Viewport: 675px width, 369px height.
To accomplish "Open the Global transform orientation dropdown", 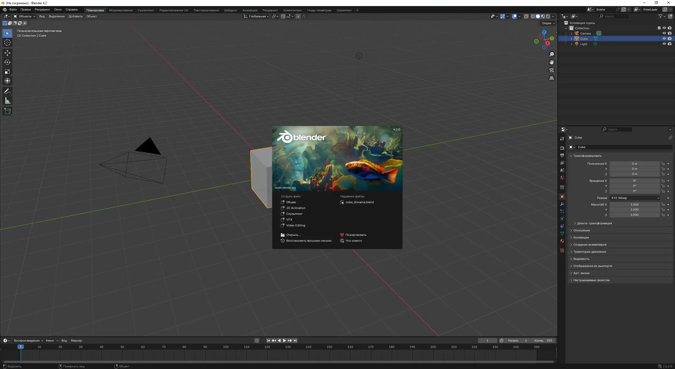I will (x=256, y=16).
